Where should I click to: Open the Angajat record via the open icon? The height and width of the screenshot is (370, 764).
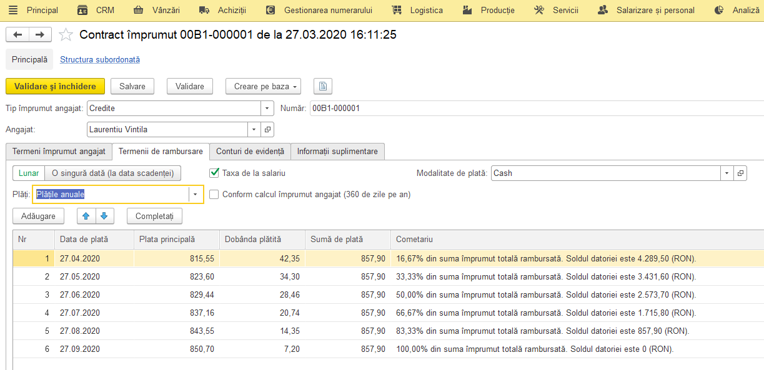click(x=267, y=130)
